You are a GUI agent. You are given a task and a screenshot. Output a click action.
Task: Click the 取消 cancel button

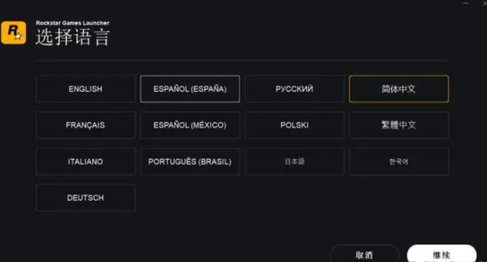tap(365, 255)
